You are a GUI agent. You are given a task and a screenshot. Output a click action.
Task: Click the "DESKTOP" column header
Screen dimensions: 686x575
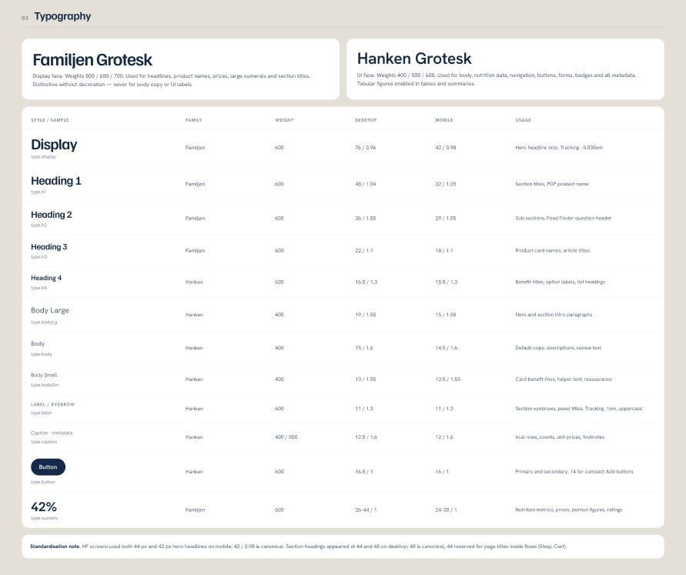point(366,120)
